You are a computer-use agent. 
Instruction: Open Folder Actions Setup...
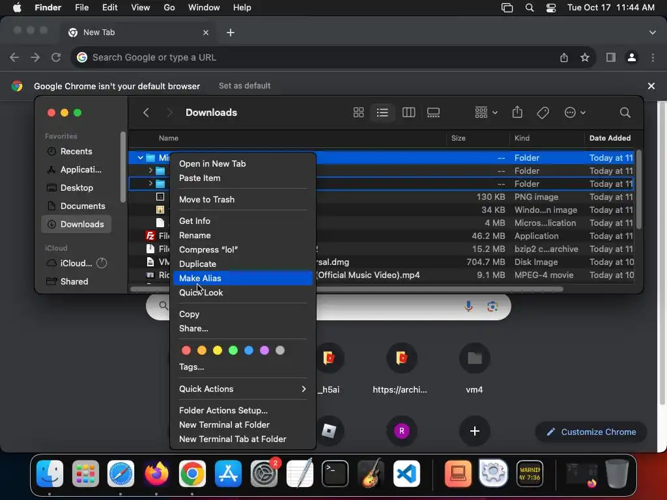click(x=242, y=411)
